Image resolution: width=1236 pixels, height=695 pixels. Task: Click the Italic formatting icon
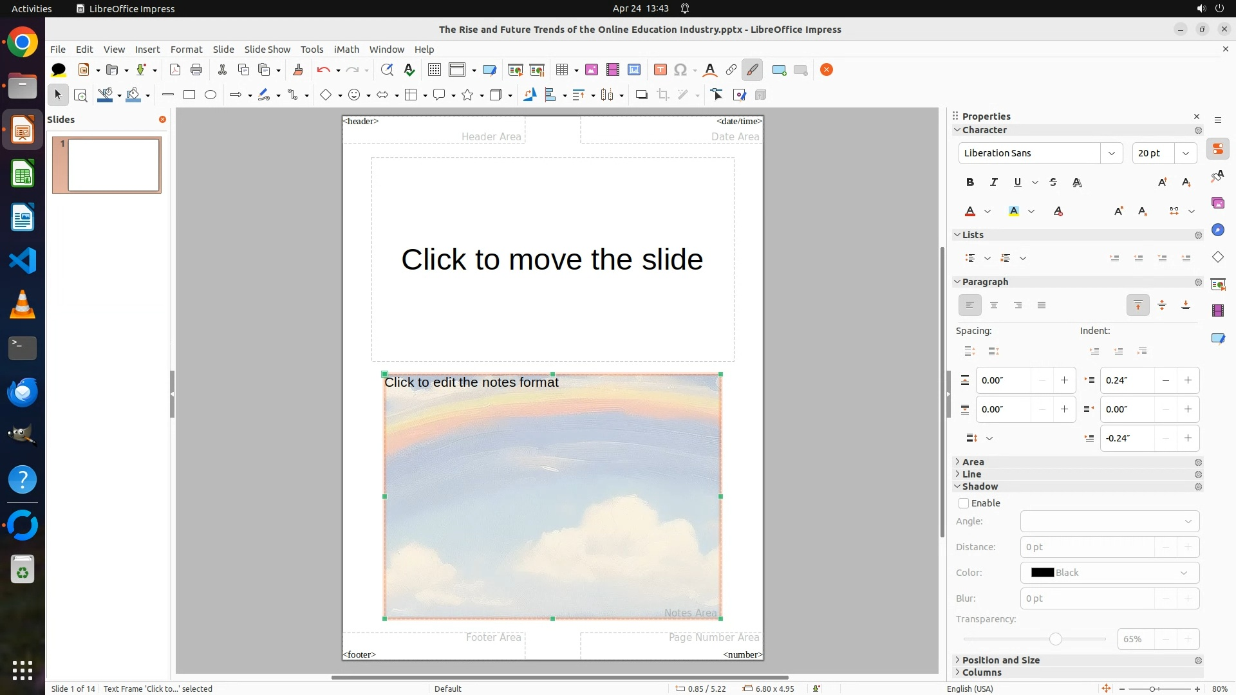point(994,183)
